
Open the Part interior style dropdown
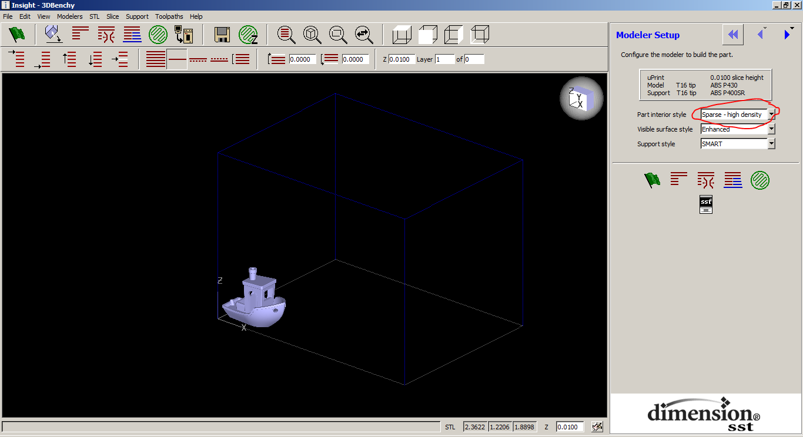tap(771, 115)
